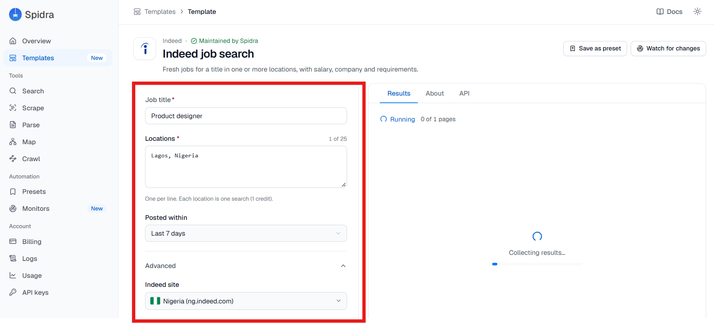Click the Indeed template logo icon
This screenshot has width=714, height=323.
[x=145, y=49]
